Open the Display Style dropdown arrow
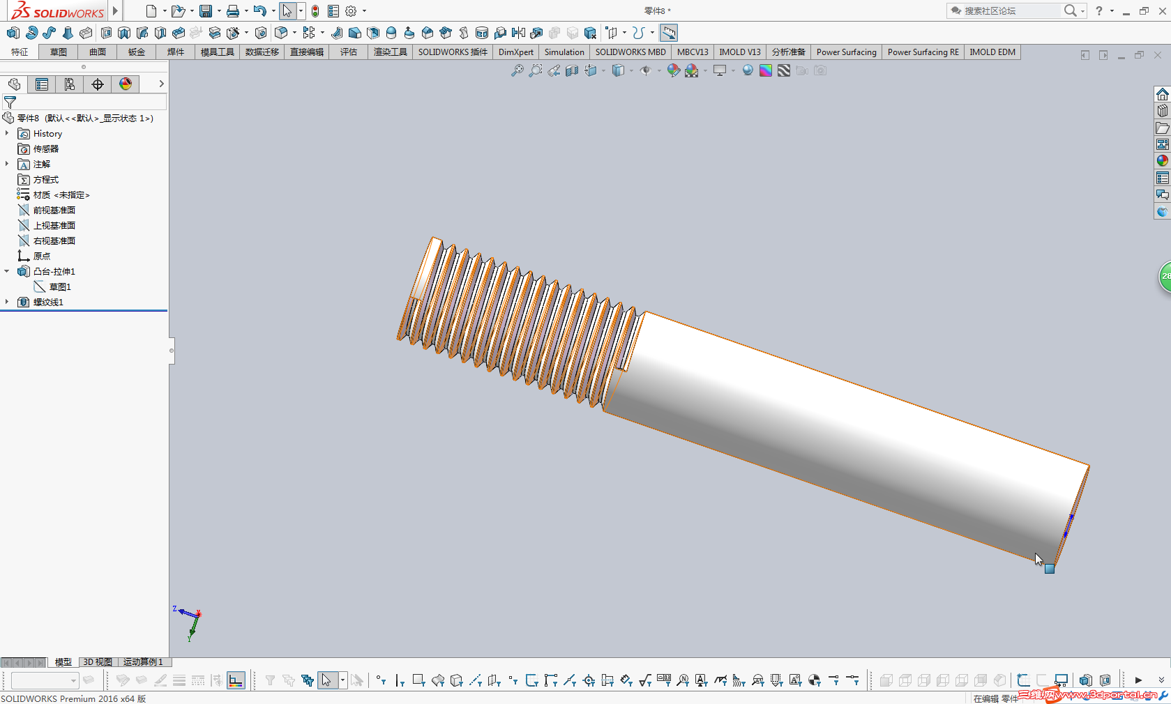The image size is (1171, 704). [631, 70]
